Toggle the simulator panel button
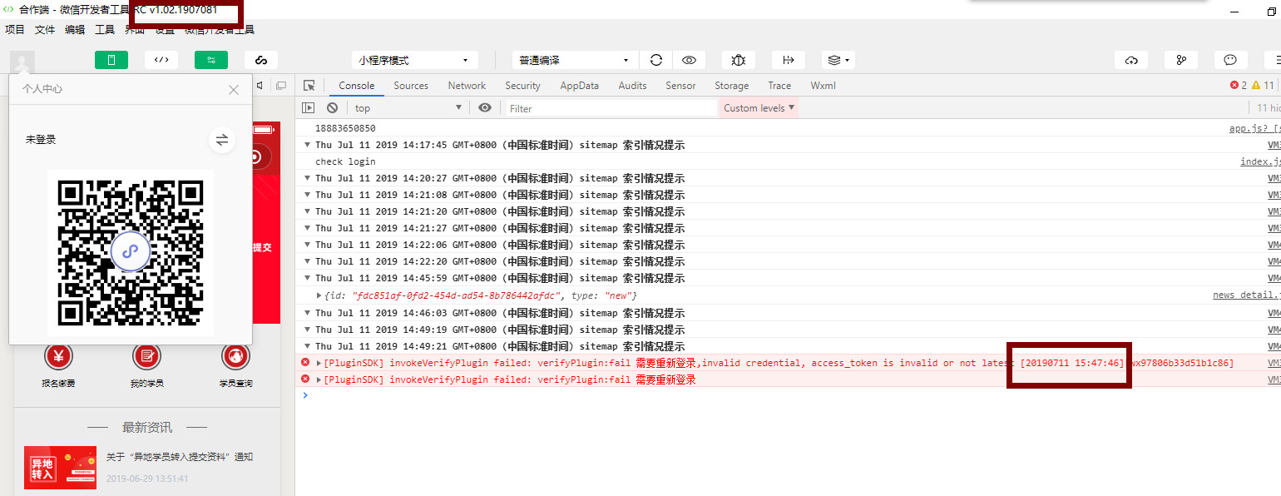The width and height of the screenshot is (1281, 496). (111, 60)
